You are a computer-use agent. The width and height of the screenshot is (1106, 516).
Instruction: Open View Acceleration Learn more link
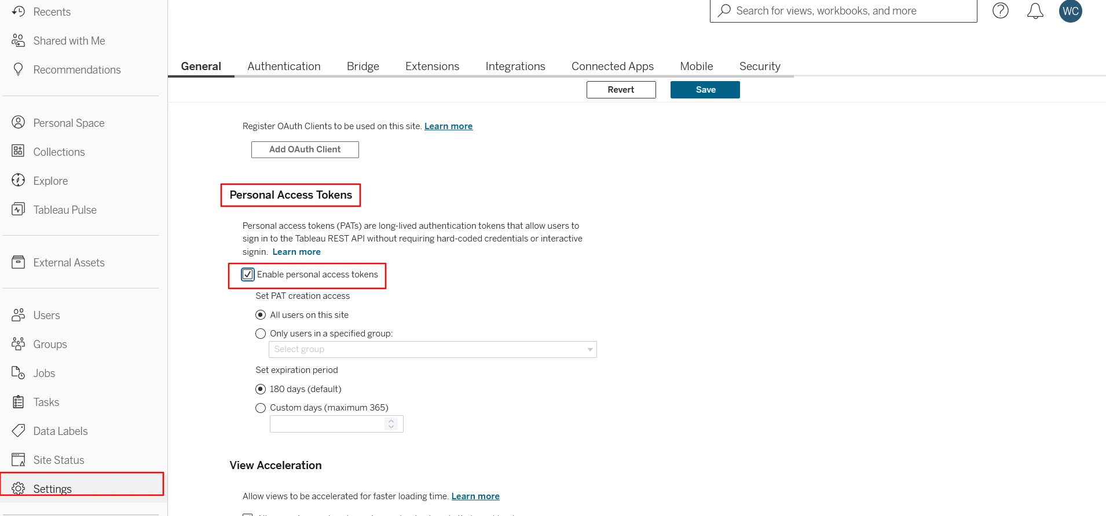tap(475, 496)
